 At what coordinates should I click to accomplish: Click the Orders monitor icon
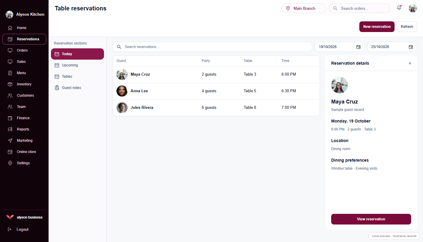(x=10, y=50)
